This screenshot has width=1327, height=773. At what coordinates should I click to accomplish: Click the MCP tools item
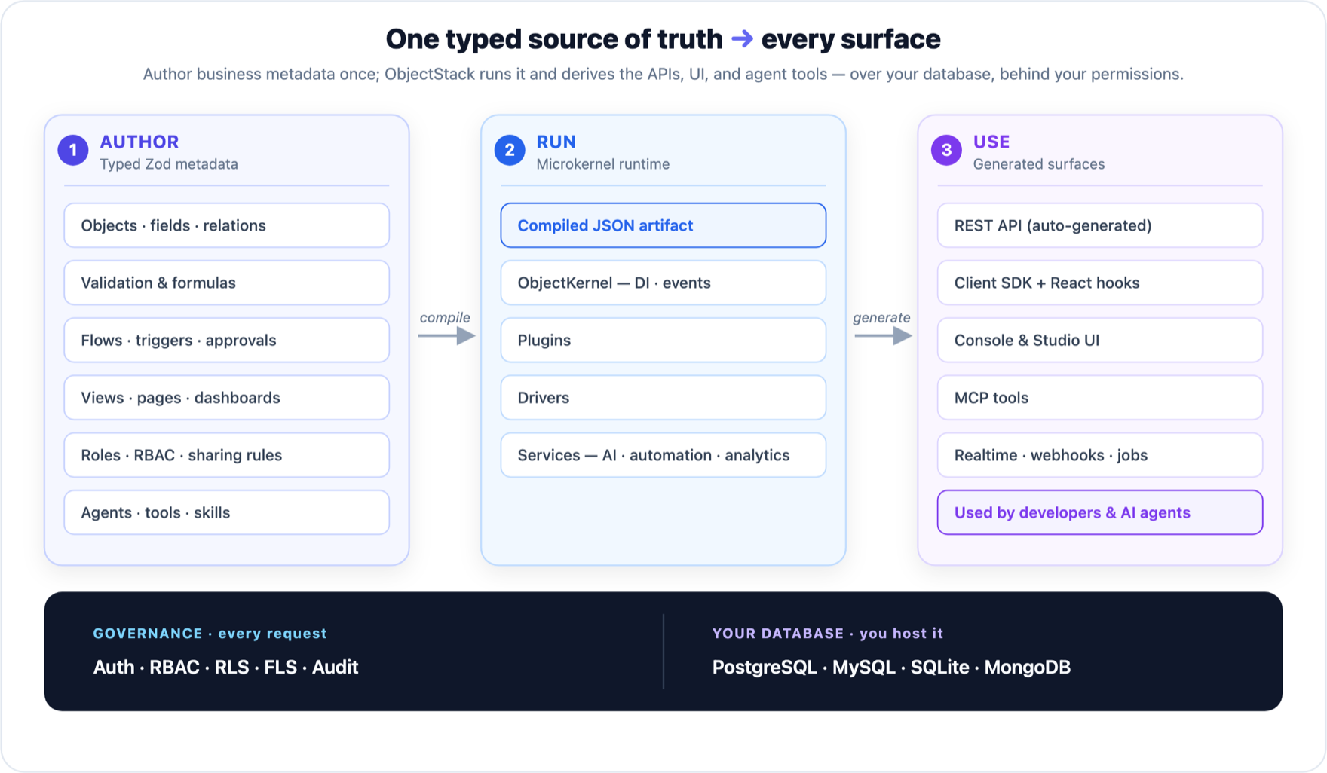click(1100, 398)
